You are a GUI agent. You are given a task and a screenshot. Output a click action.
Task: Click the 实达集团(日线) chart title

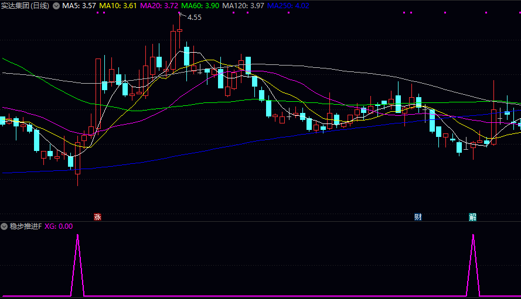(25, 6)
